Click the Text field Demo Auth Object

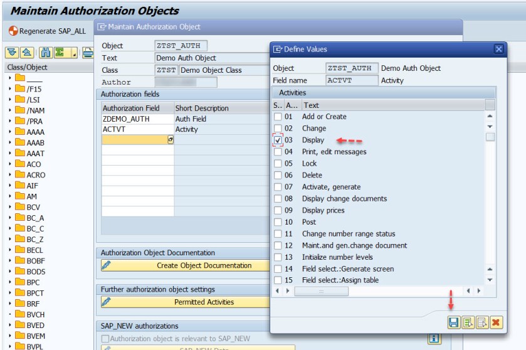point(213,58)
